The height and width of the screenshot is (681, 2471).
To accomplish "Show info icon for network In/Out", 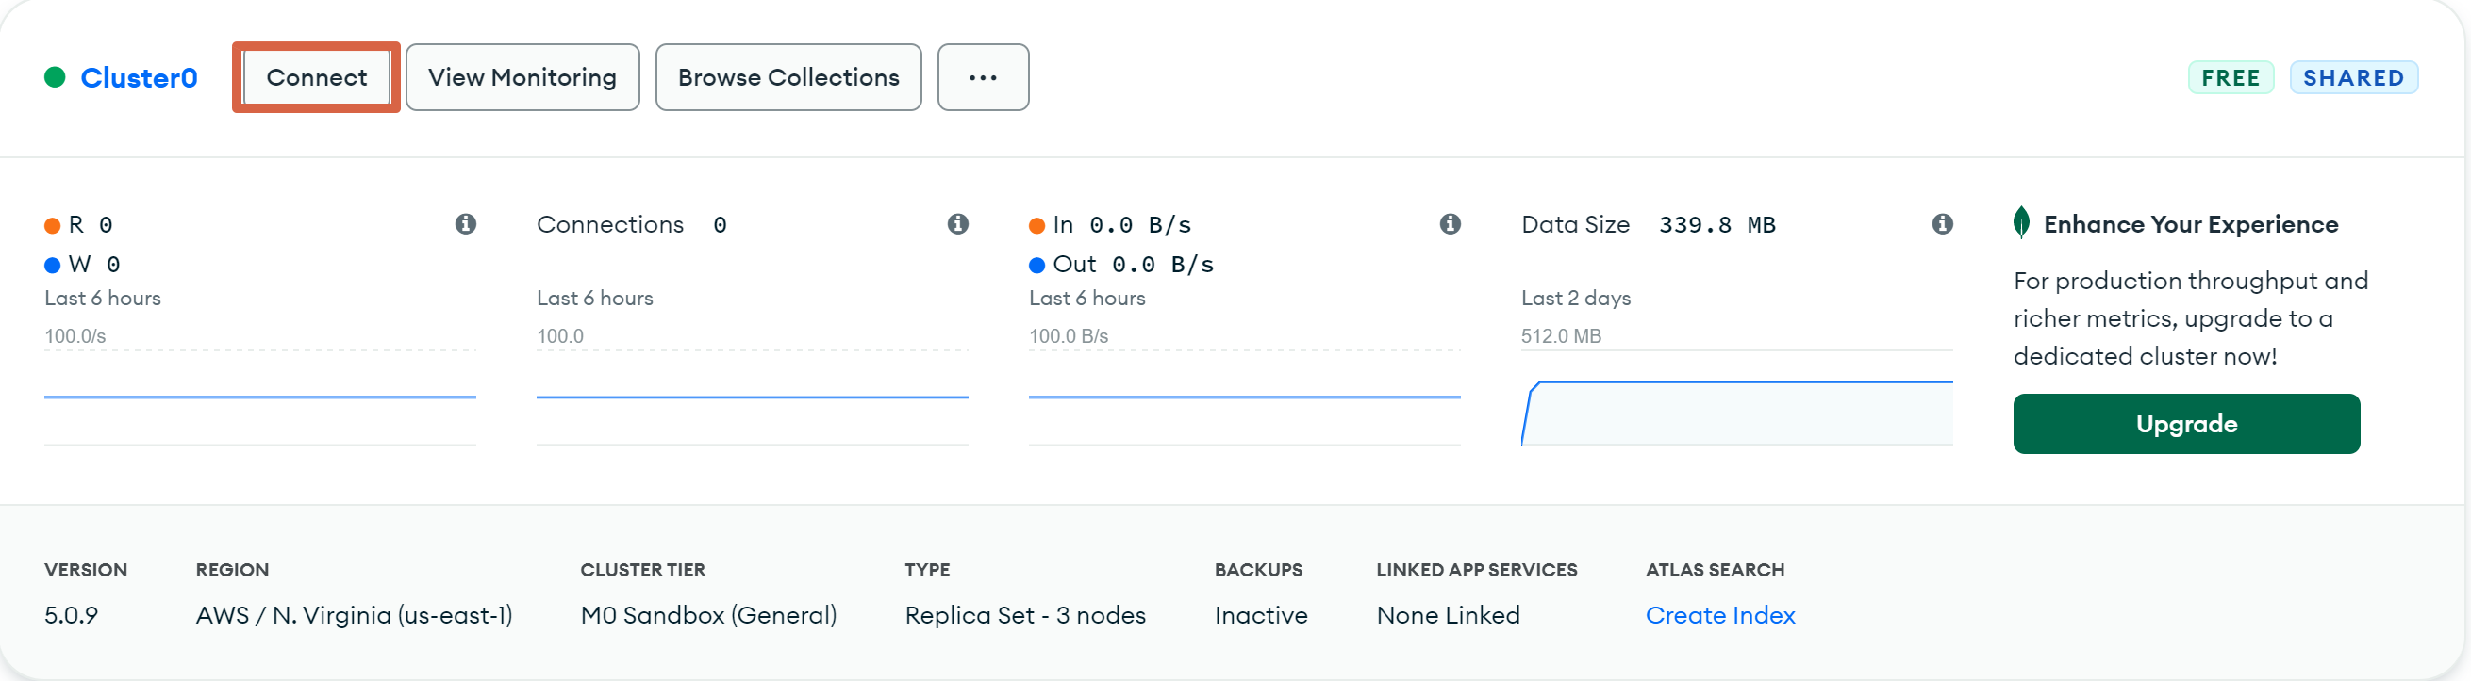I will 1450,224.
